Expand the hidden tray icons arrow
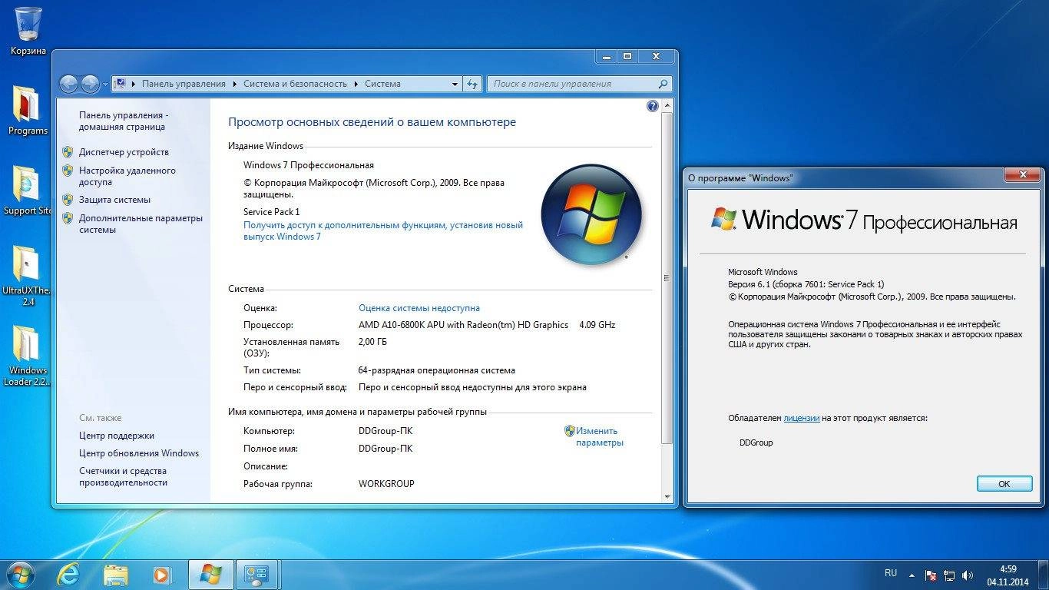Viewport: 1049px width, 590px height. tap(910, 573)
